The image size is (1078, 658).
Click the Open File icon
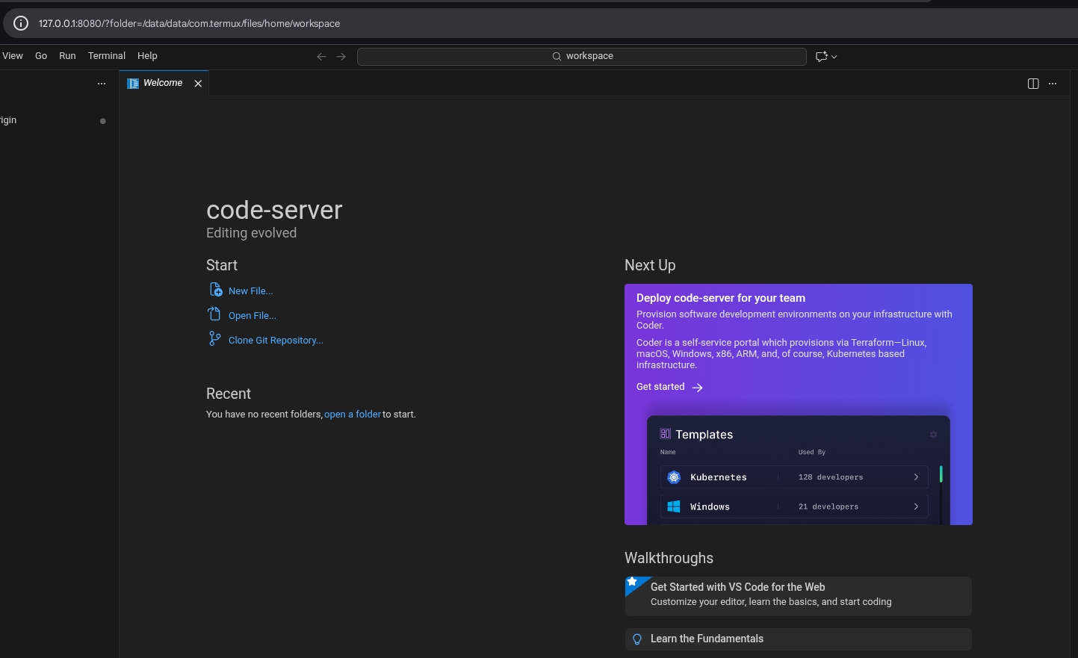[x=214, y=314]
